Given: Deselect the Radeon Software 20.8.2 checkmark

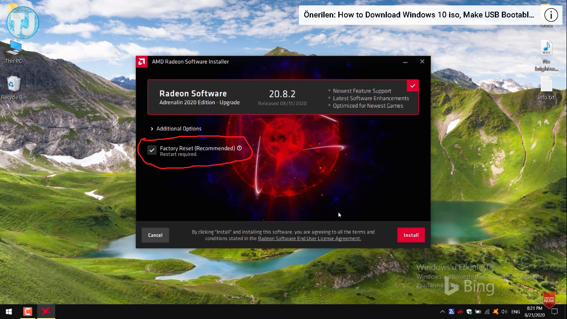Looking at the screenshot, I should click(413, 86).
